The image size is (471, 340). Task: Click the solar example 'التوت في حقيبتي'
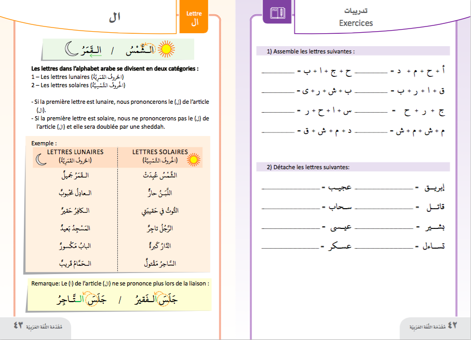pos(160,211)
